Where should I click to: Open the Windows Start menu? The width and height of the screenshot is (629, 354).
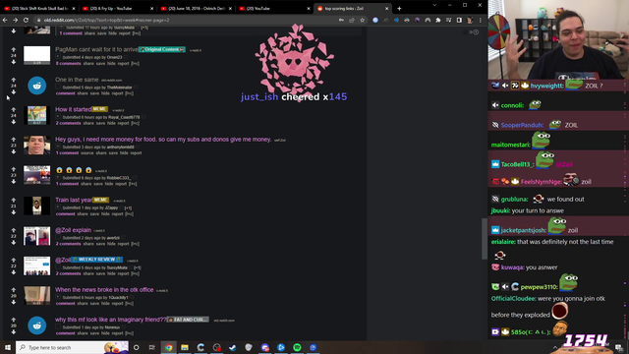[x=8, y=347]
